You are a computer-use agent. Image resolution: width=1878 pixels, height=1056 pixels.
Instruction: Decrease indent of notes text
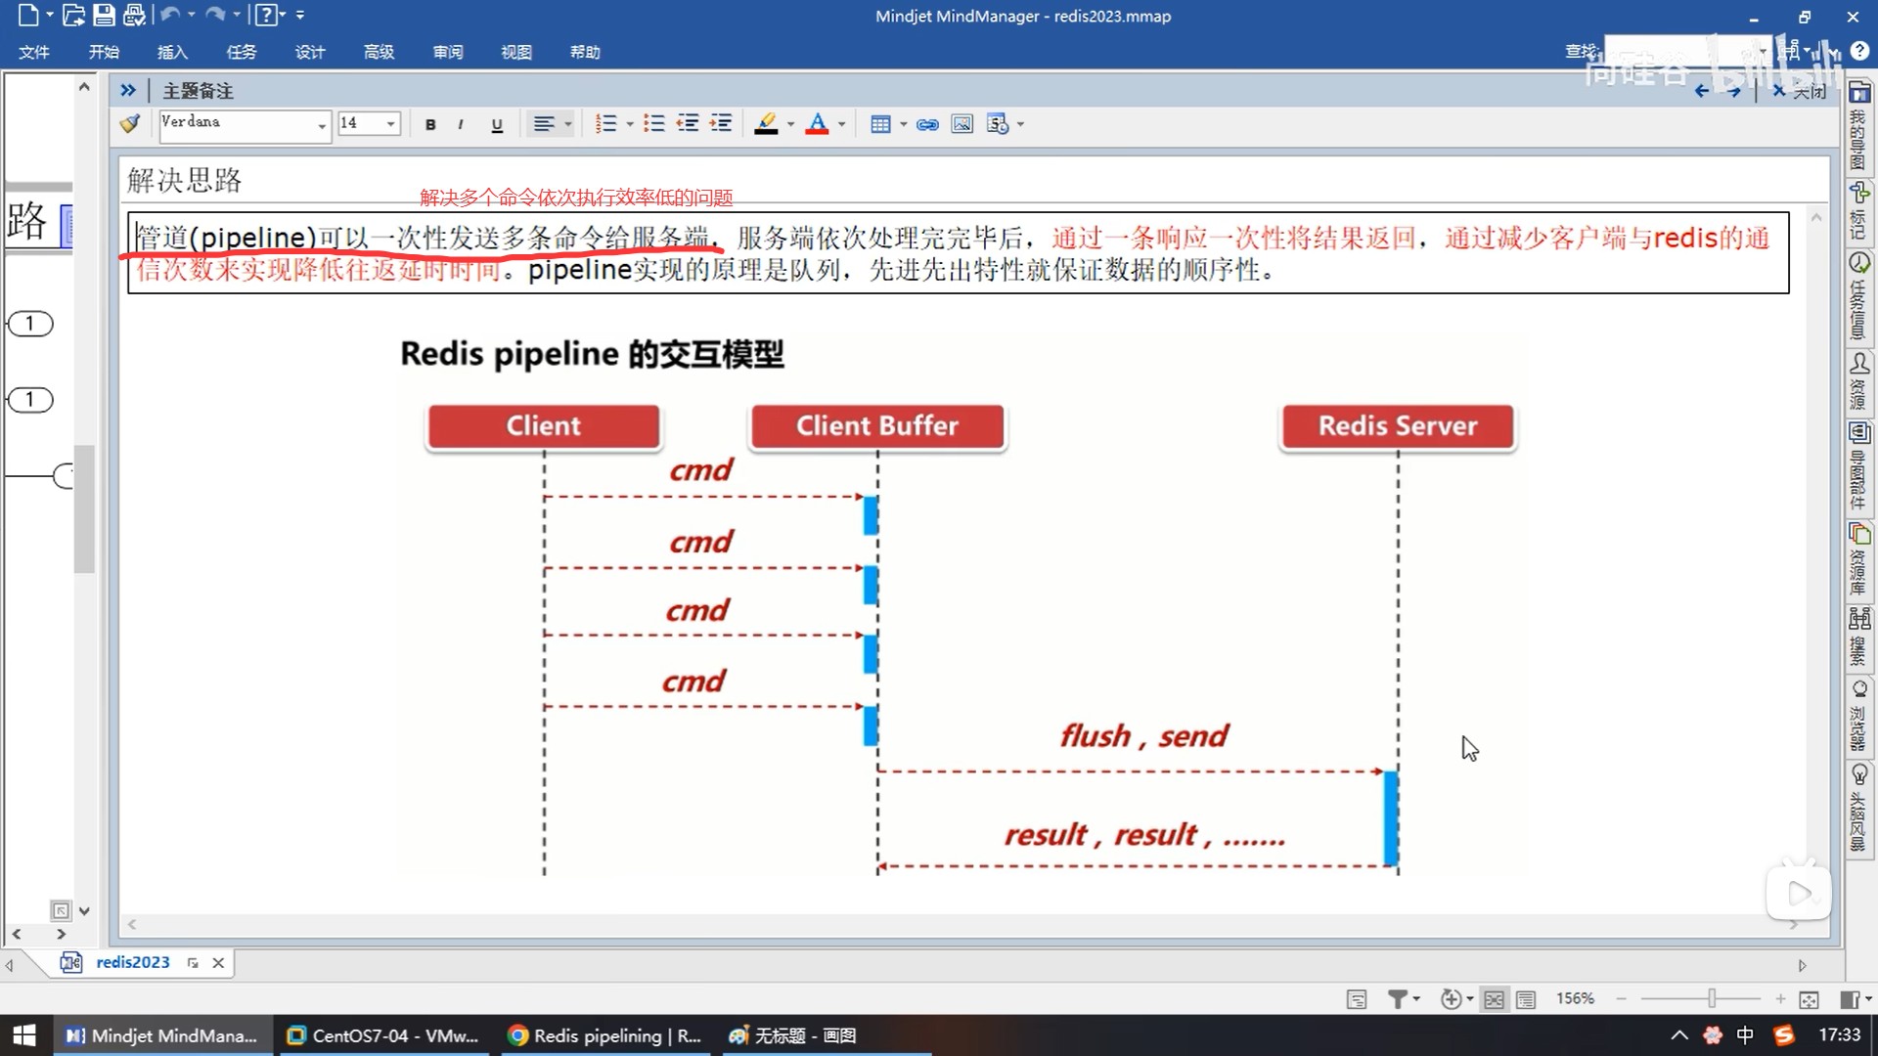pos(688,124)
